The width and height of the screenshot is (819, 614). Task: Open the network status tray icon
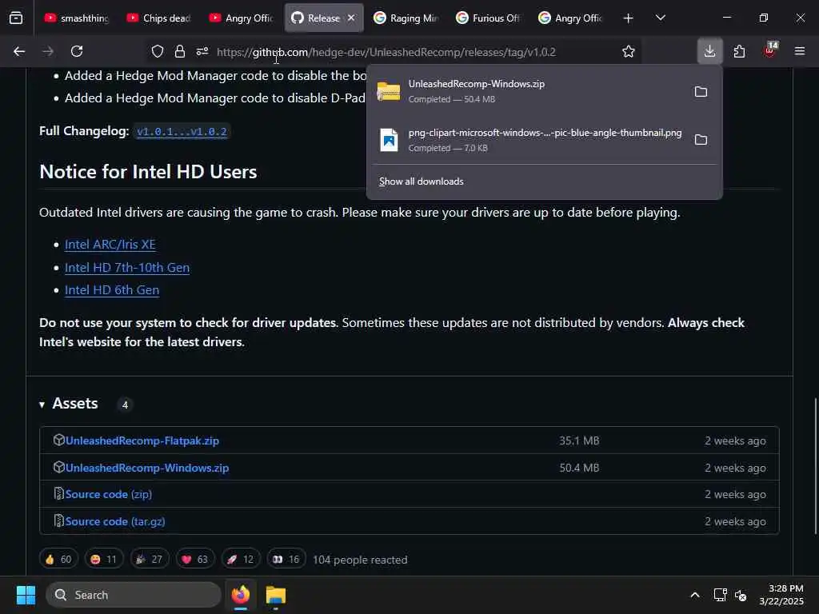click(x=721, y=595)
